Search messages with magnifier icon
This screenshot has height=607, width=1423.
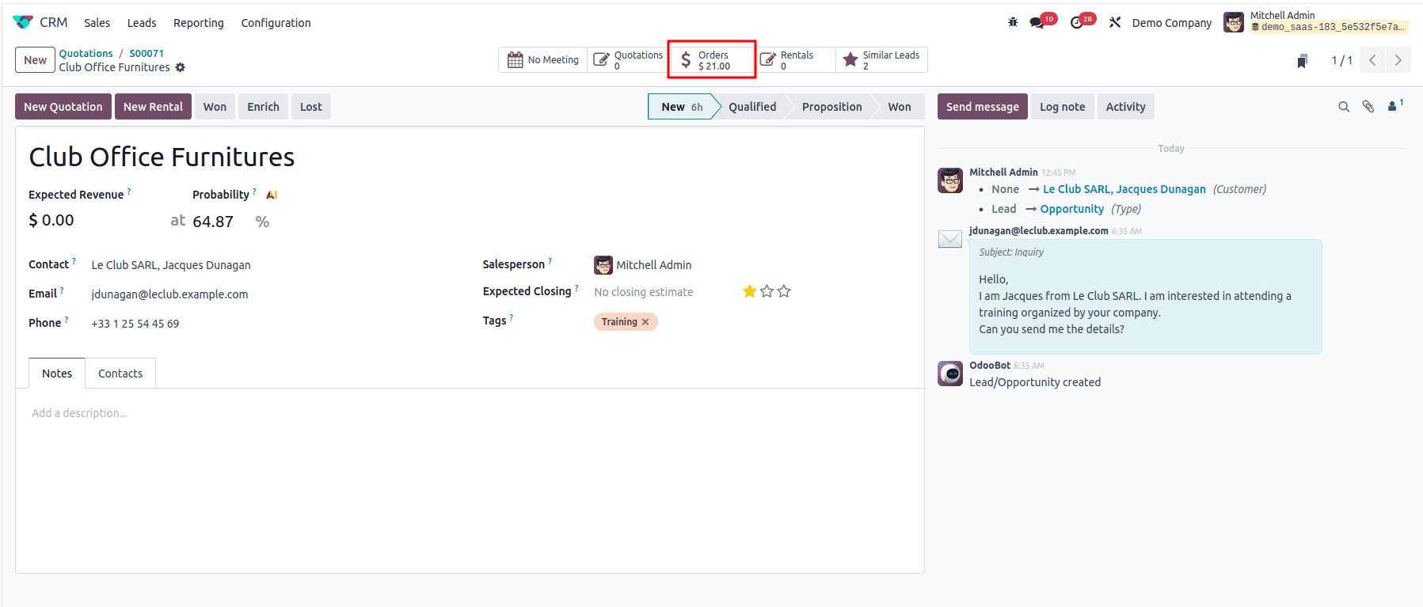click(1344, 107)
